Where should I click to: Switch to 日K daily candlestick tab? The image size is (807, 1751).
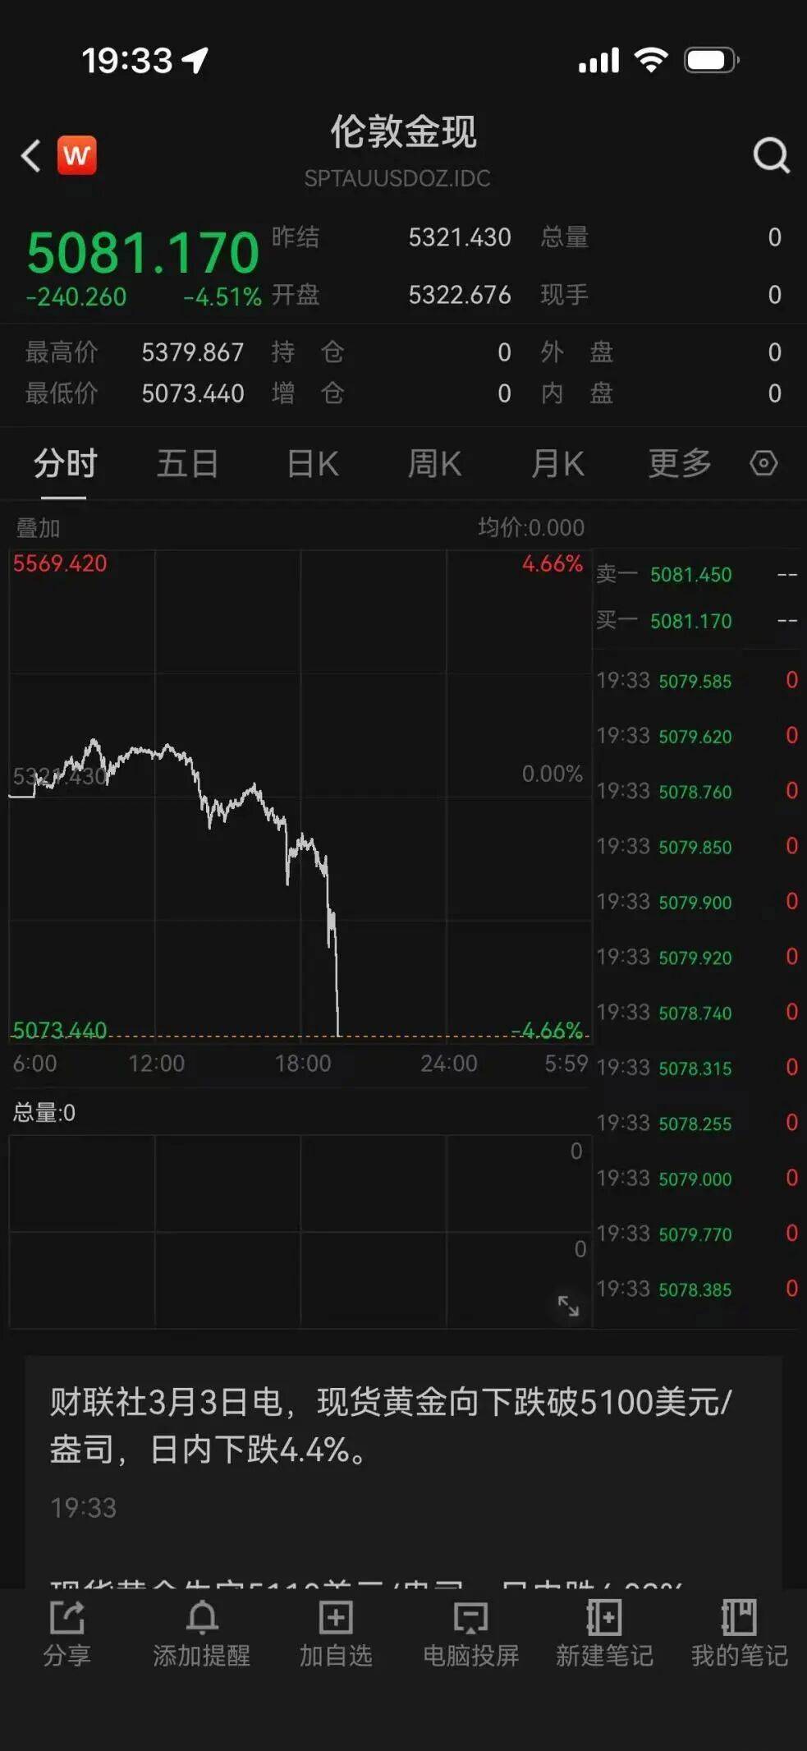pos(312,464)
